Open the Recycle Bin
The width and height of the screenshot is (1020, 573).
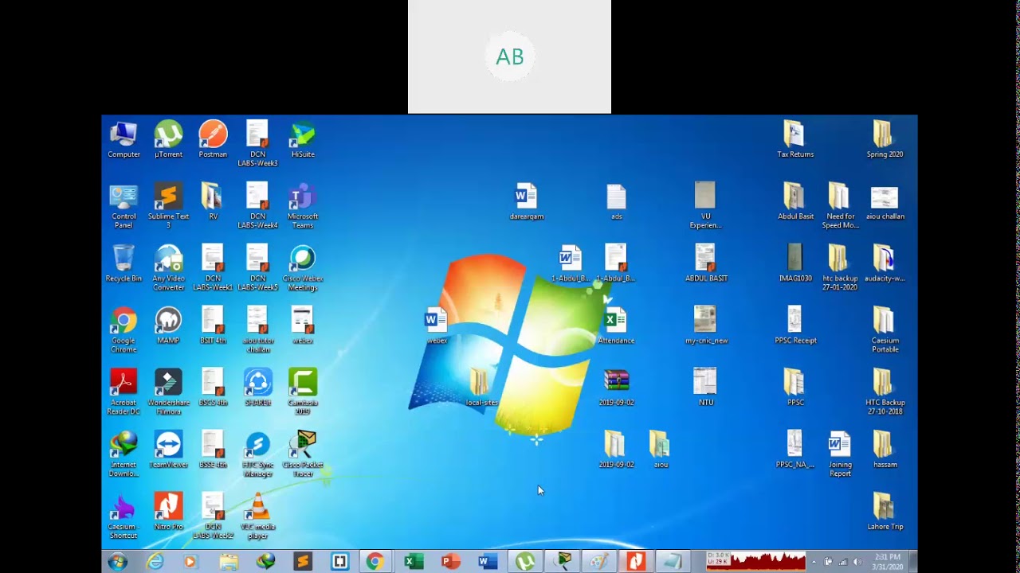[124, 263]
